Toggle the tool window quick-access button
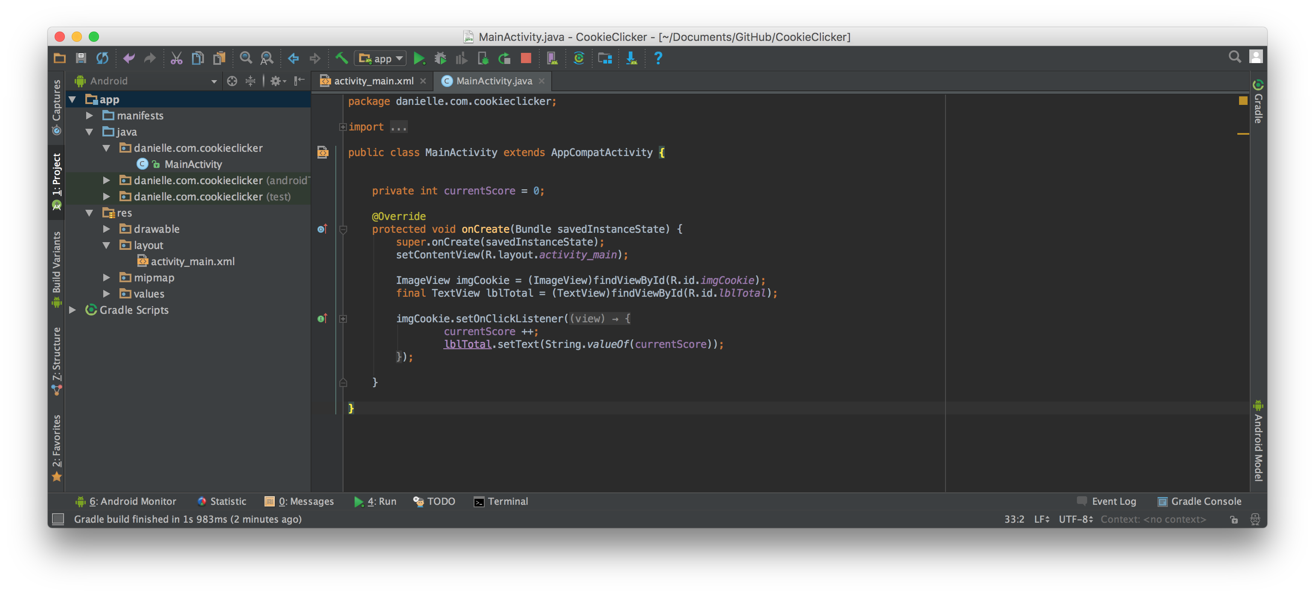This screenshot has width=1315, height=596. pos(58,519)
